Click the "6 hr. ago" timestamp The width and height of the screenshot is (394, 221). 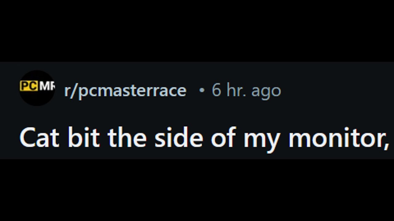click(246, 91)
